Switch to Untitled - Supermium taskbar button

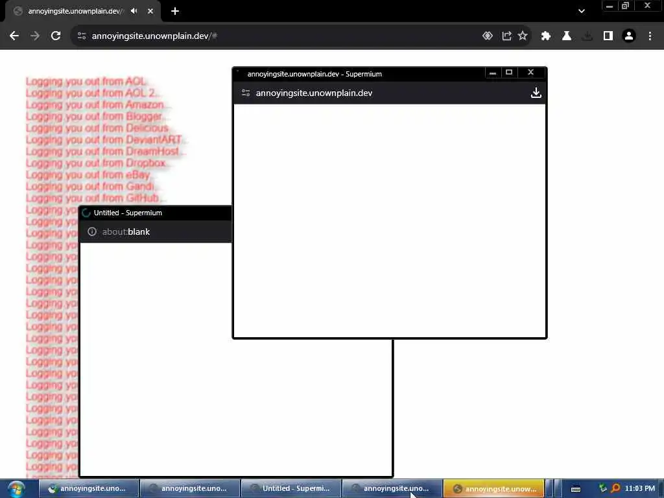coord(291,489)
